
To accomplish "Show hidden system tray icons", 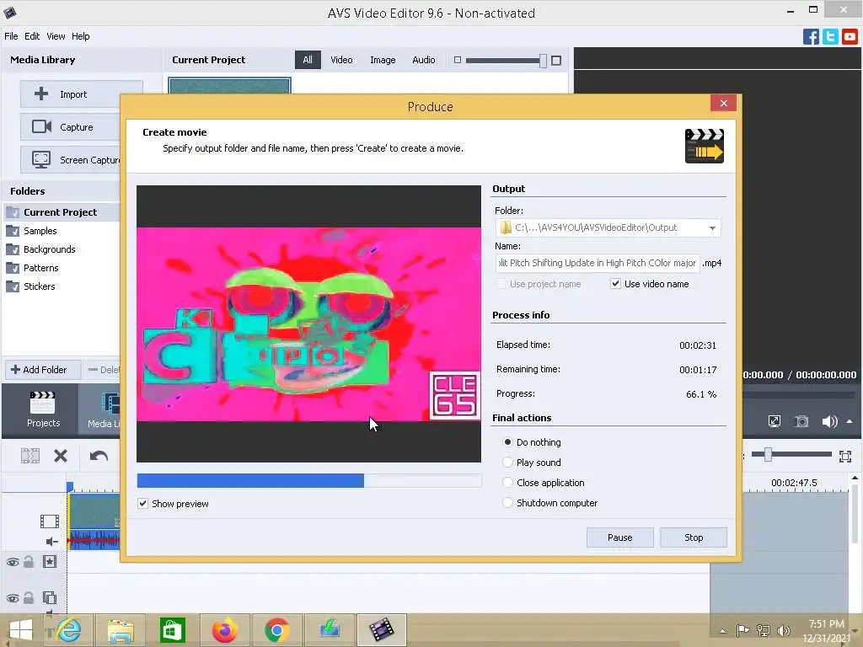I will [722, 630].
